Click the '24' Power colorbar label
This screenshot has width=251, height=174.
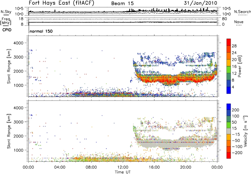(x=234, y=53)
